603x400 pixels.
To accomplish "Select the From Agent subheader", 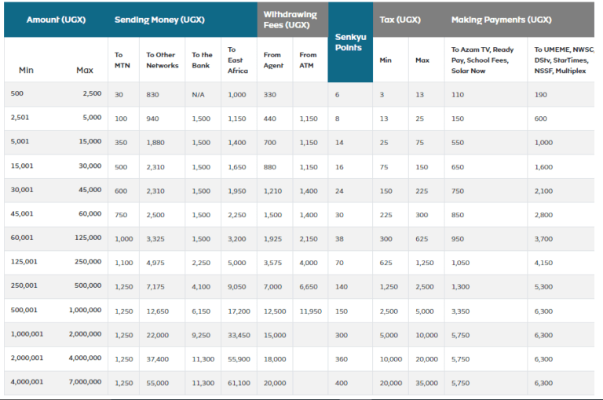I will point(272,60).
